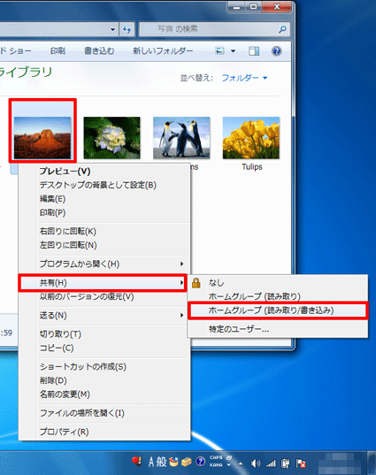Choose ファイルの場所を開く(I)

point(104,413)
